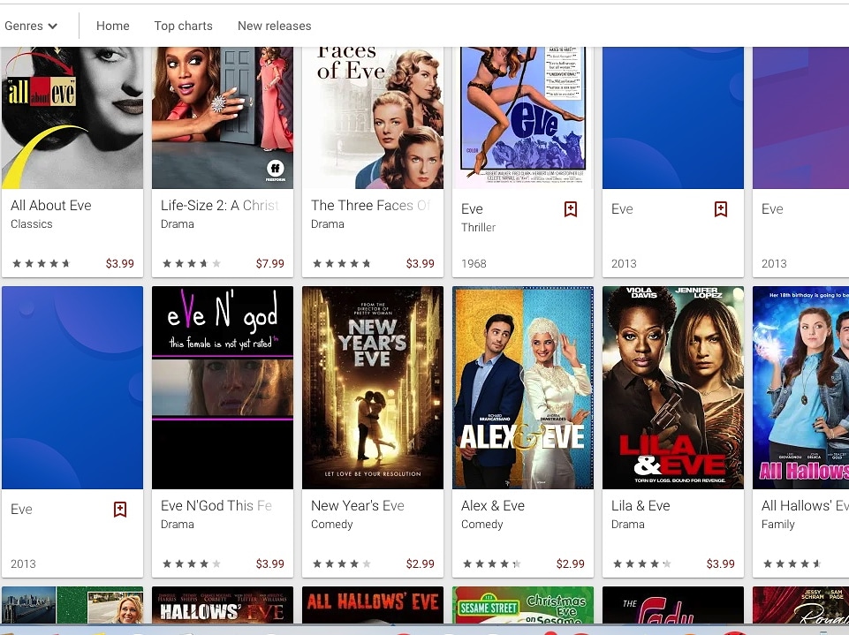Add Eve 1968 thriller to wishlist
This screenshot has width=849, height=635.
[571, 209]
